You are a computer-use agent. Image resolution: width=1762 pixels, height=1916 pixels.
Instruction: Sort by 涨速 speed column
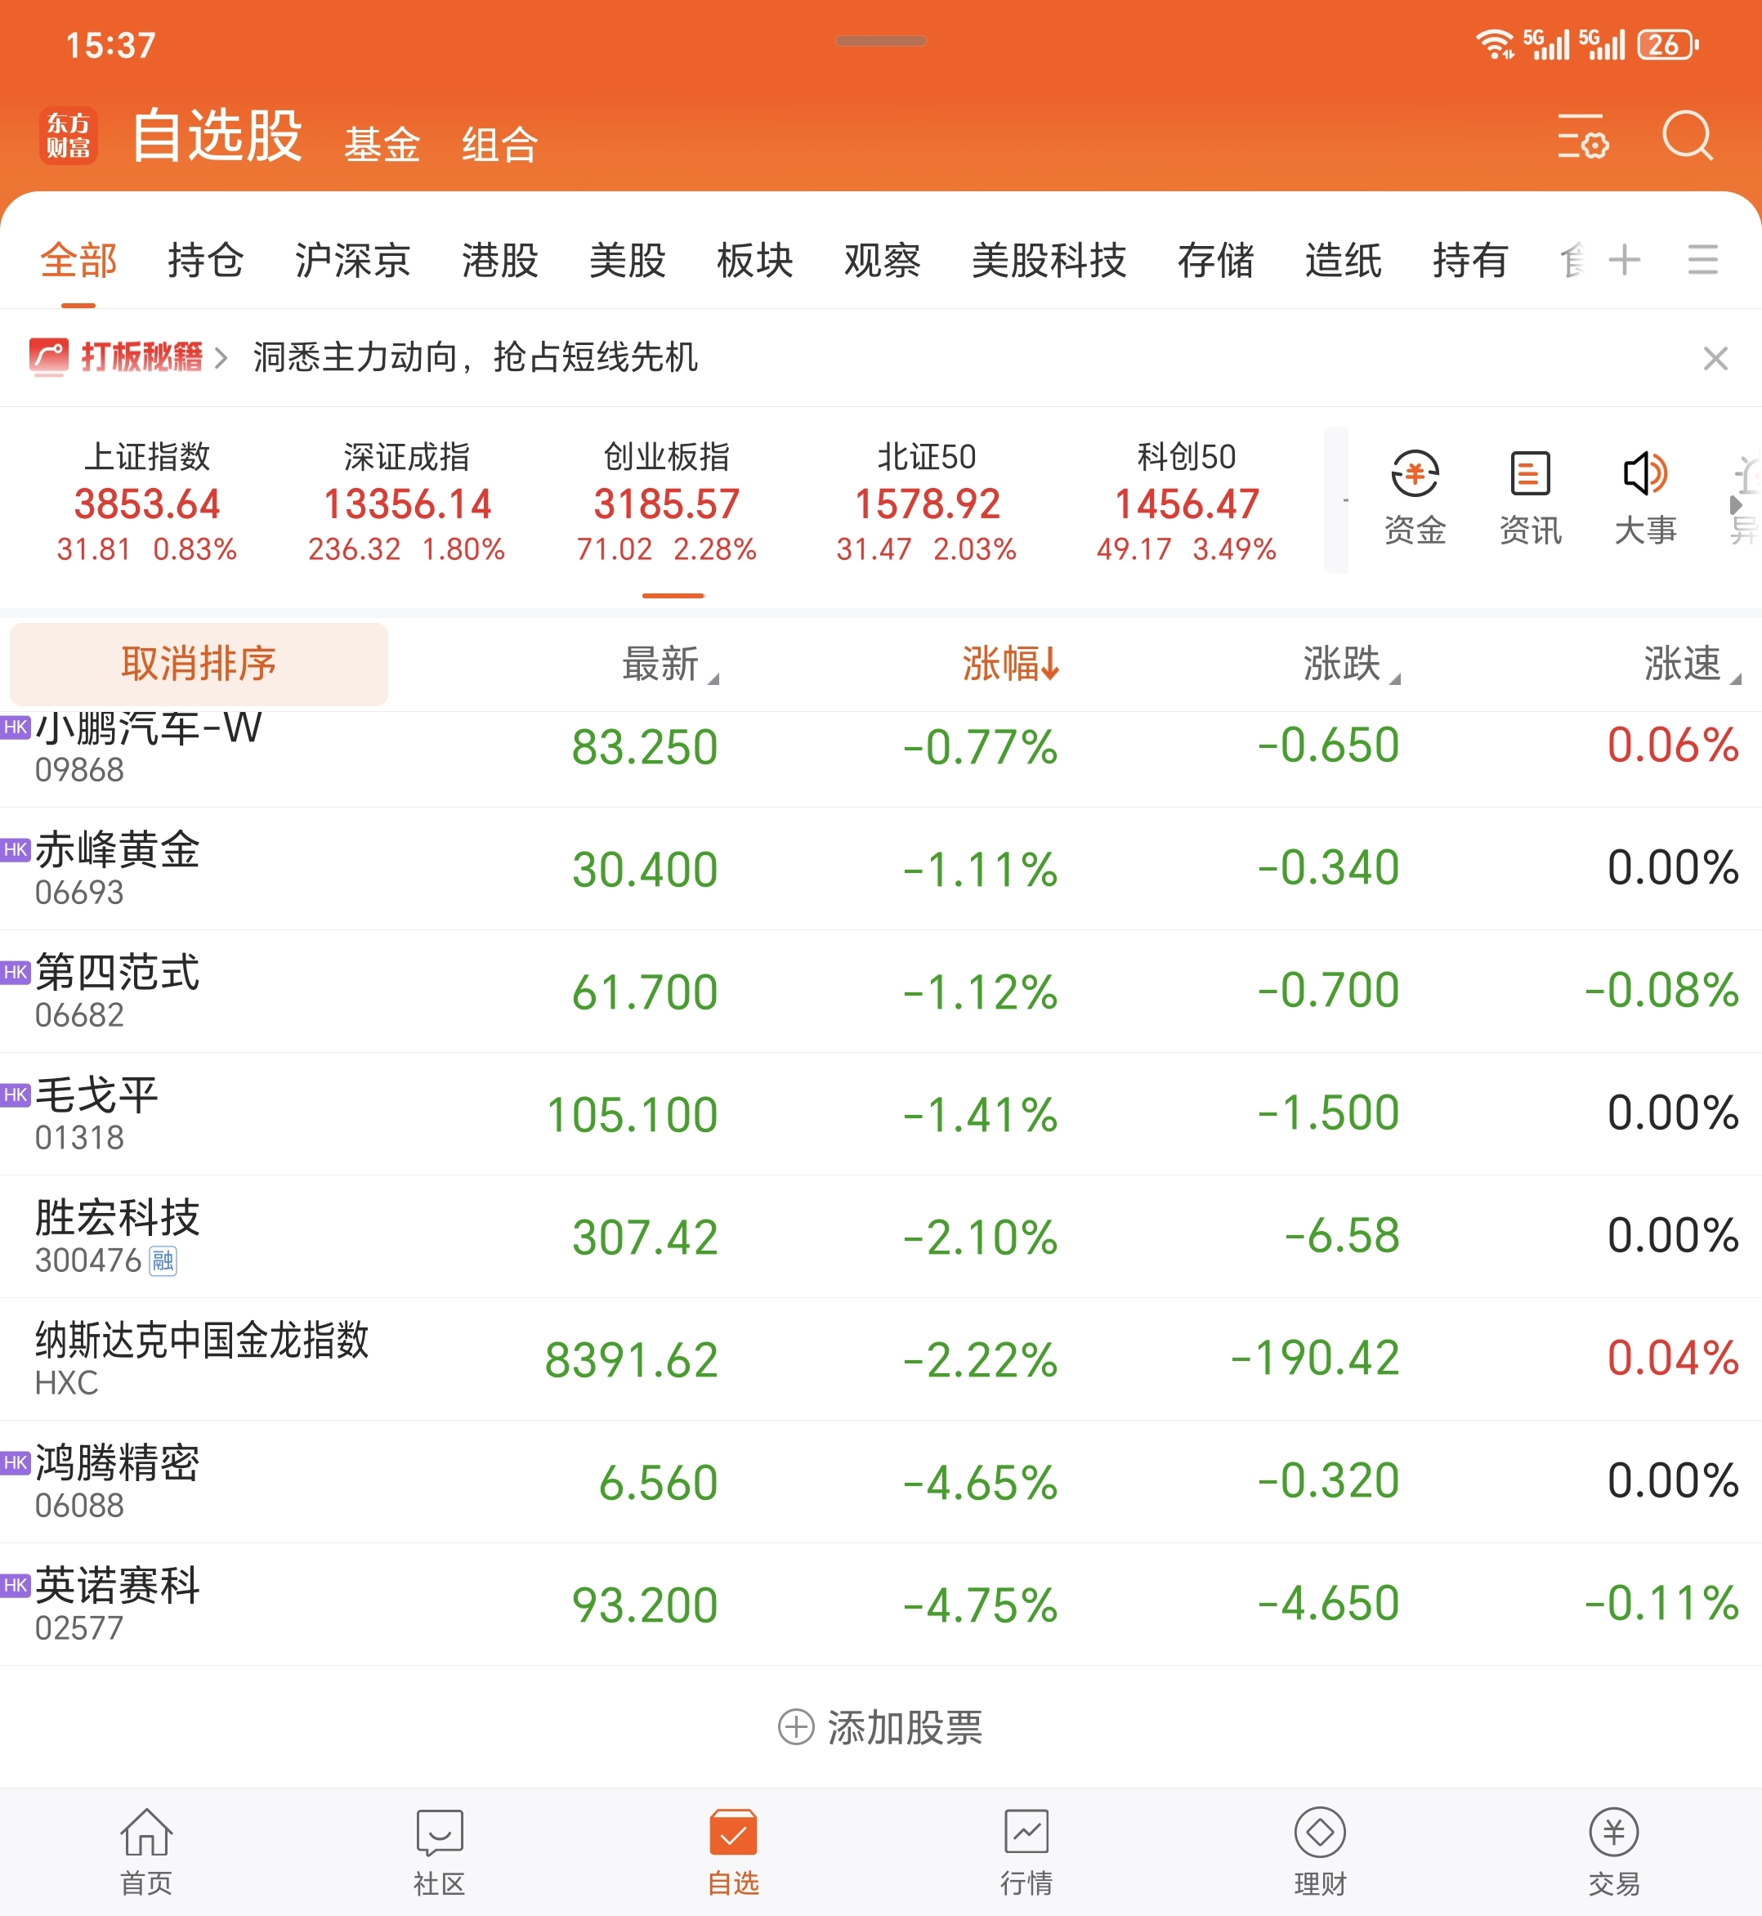[x=1693, y=664]
